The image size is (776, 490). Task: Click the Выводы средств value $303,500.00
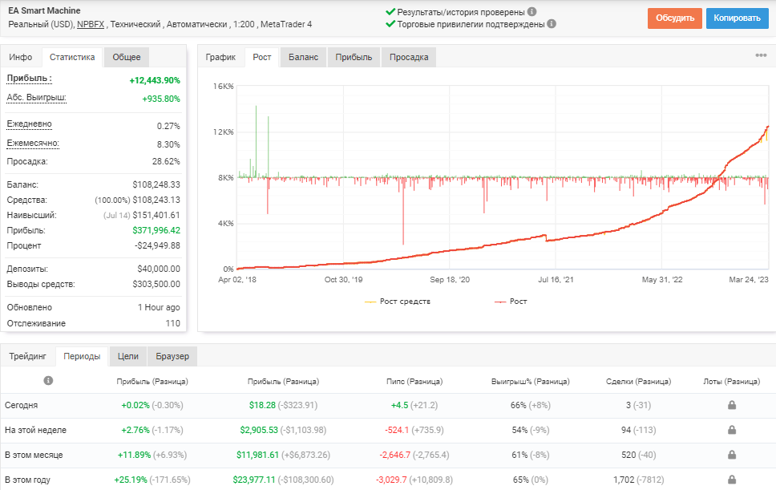[x=156, y=284]
